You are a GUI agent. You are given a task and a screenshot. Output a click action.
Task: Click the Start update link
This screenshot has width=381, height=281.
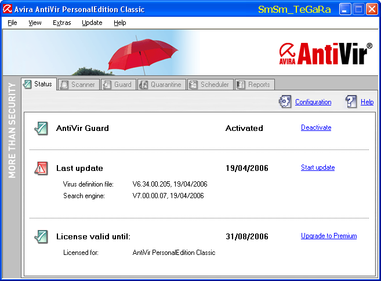(x=318, y=167)
